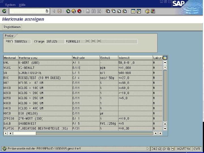The width and height of the screenshot is (204, 153).
Task: Click the Create New Session icon
Action: point(133,11)
